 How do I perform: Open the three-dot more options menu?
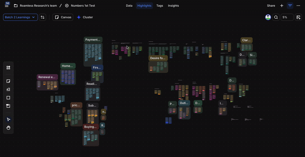pyautogui.click(x=298, y=5)
